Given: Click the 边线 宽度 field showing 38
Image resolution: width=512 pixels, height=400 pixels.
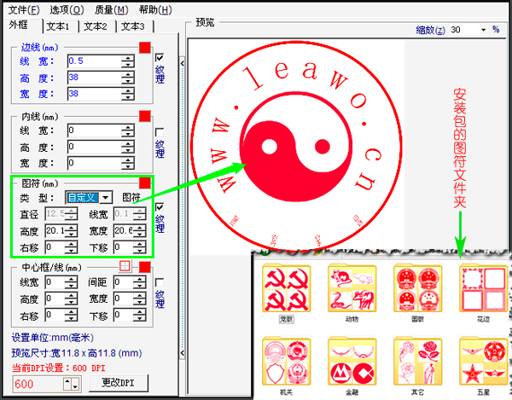Looking at the screenshot, I should 95,94.
